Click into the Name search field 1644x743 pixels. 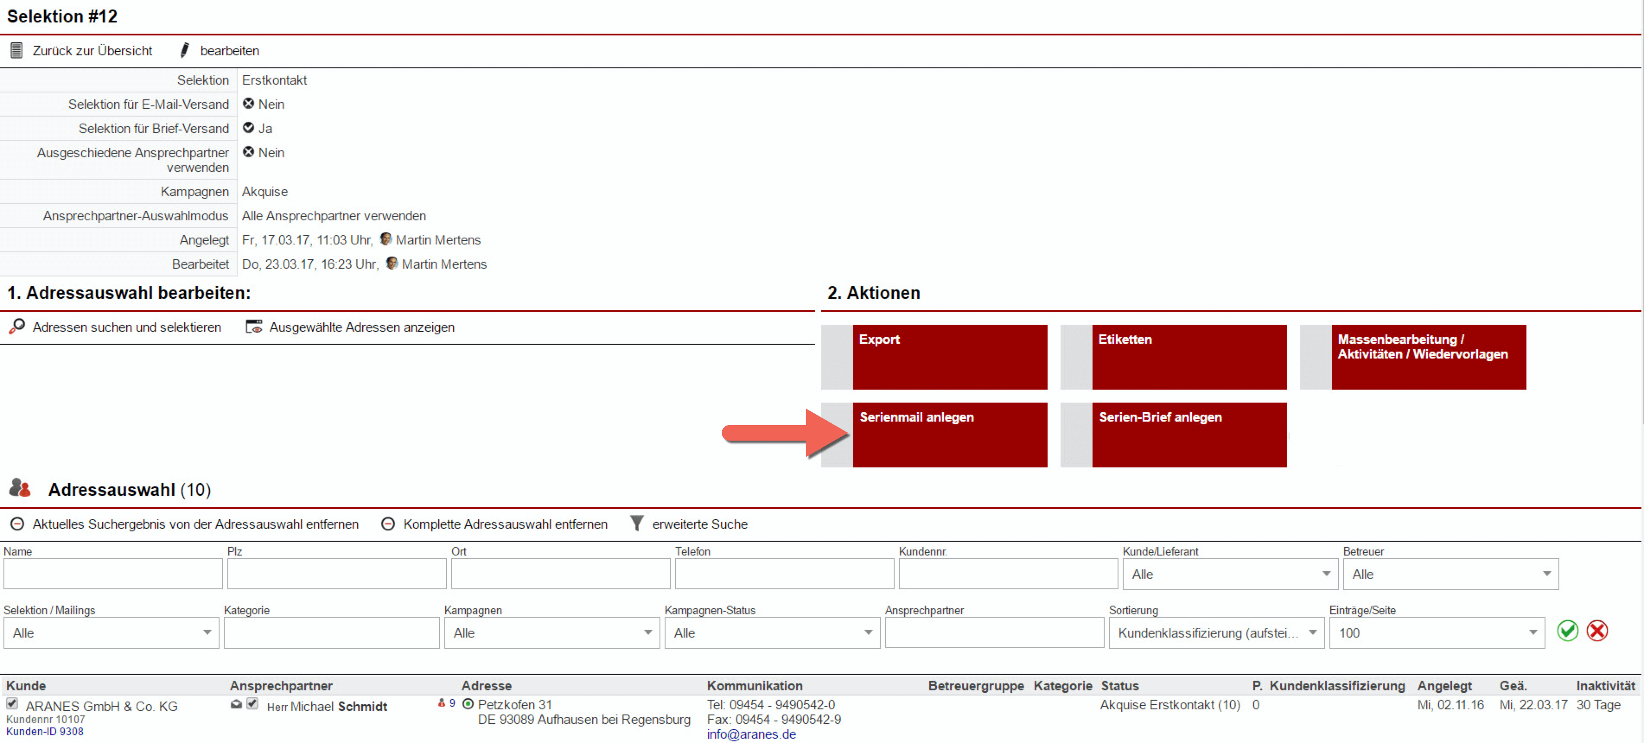pyautogui.click(x=113, y=574)
